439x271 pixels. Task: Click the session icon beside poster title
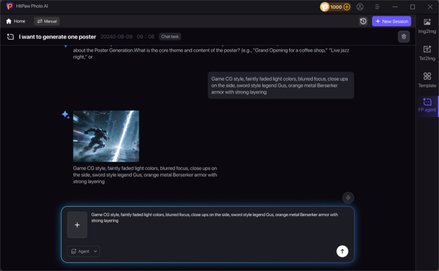point(10,37)
